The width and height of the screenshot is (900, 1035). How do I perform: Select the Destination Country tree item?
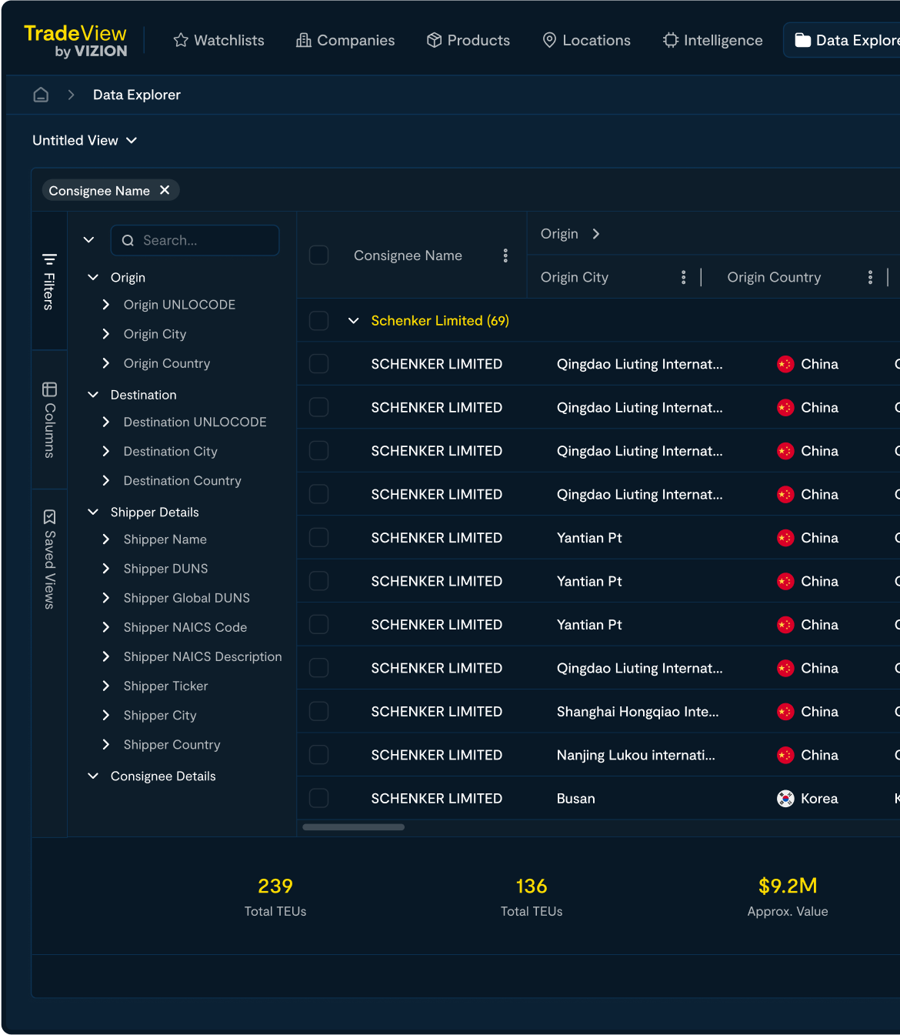pos(182,480)
